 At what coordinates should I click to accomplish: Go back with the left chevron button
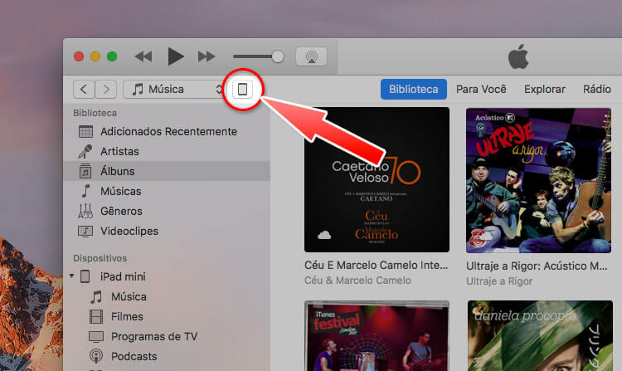(x=84, y=90)
